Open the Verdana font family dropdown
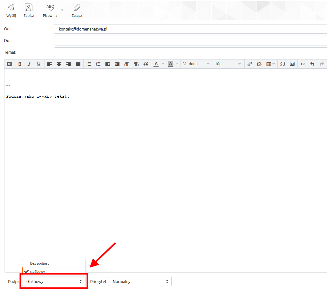This screenshot has width=327, height=290. 196,64
